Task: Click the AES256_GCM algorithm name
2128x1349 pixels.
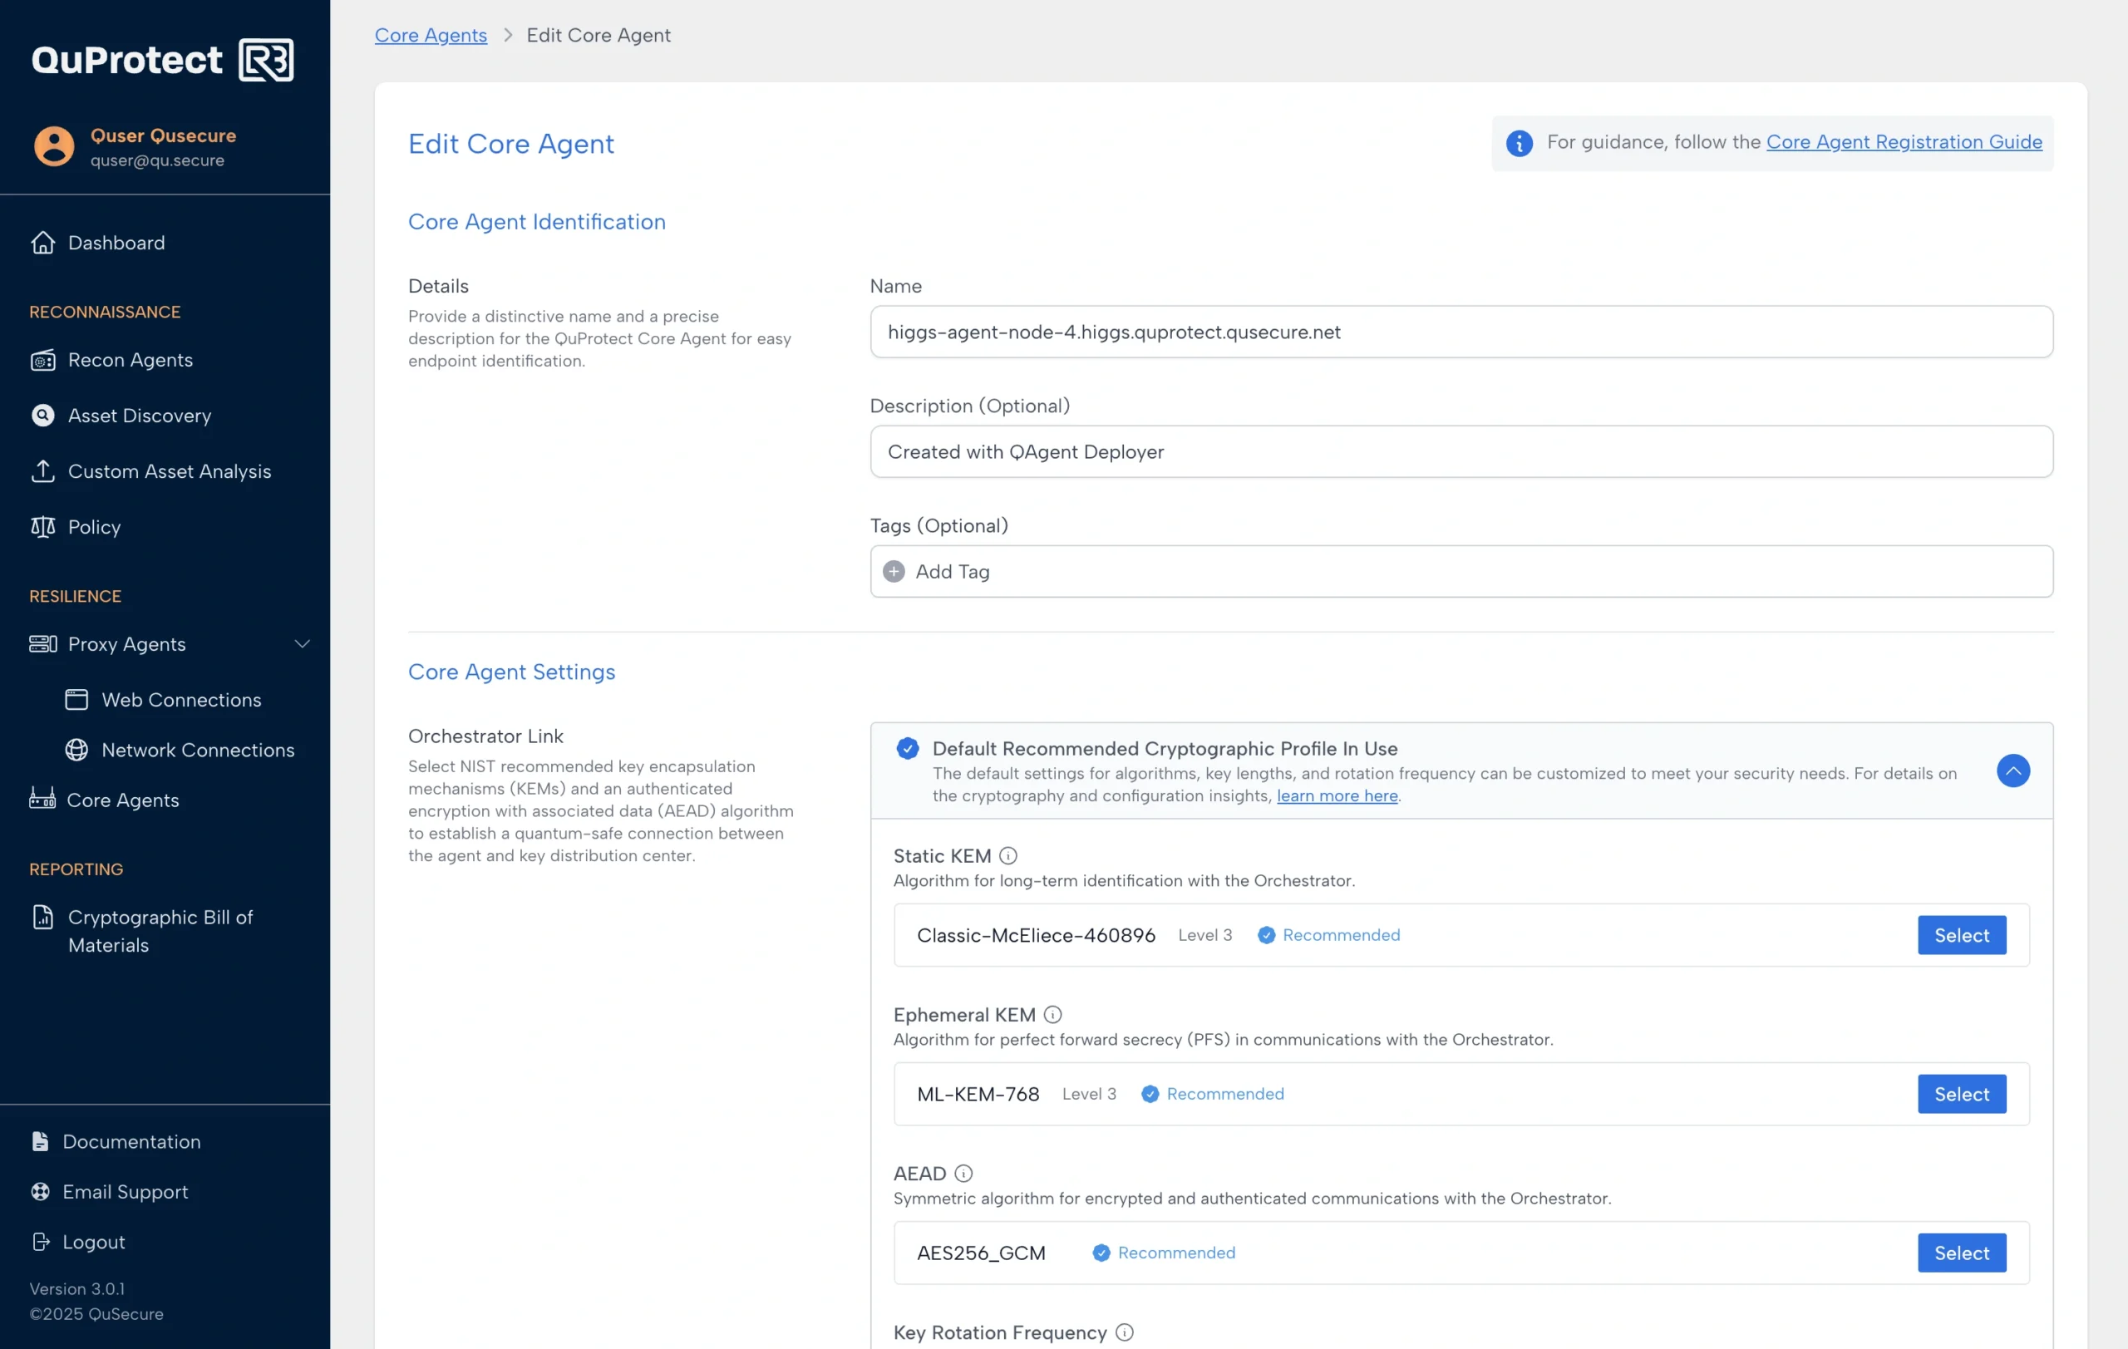Action: coord(981,1253)
